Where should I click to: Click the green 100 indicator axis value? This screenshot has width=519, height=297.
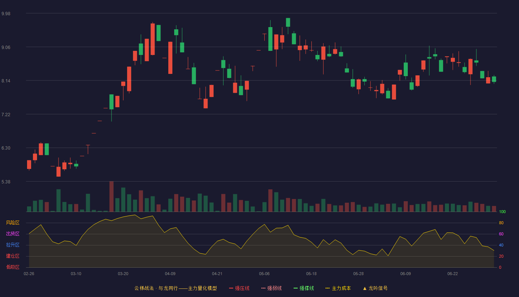click(x=502, y=212)
